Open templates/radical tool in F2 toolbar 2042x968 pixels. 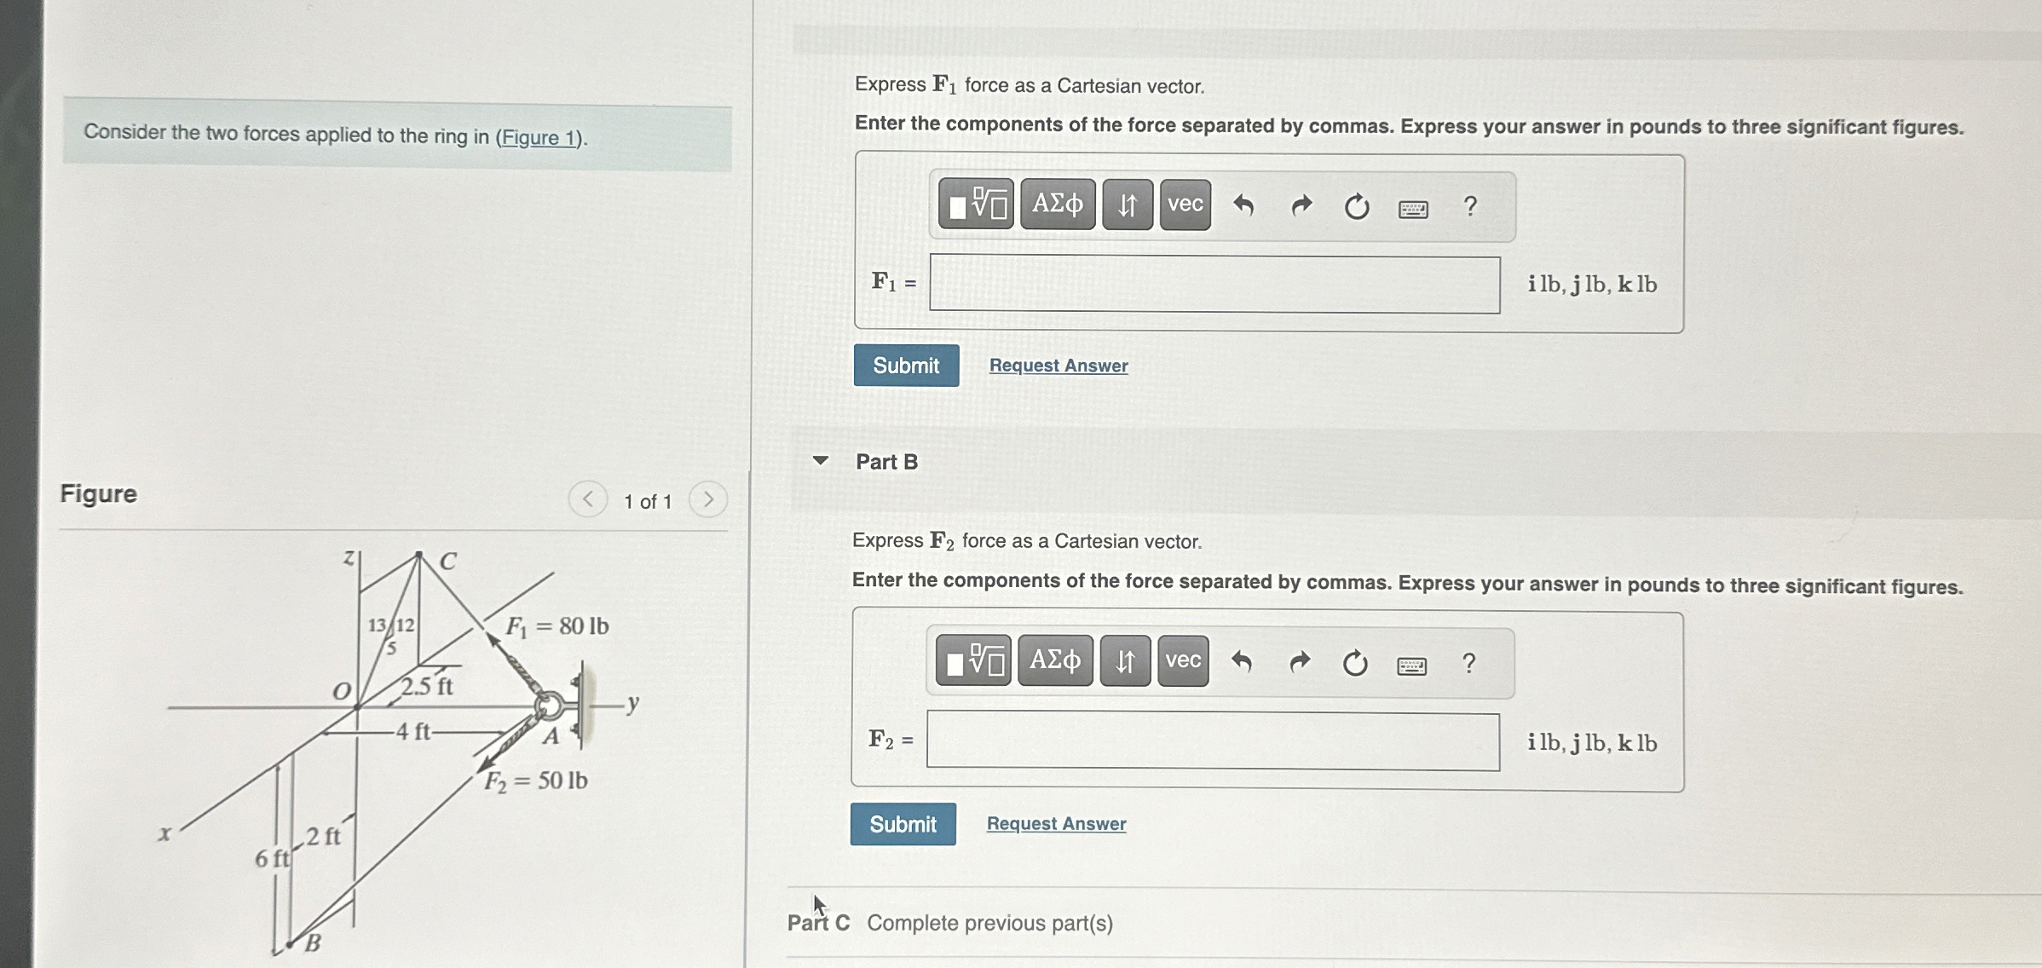click(973, 660)
